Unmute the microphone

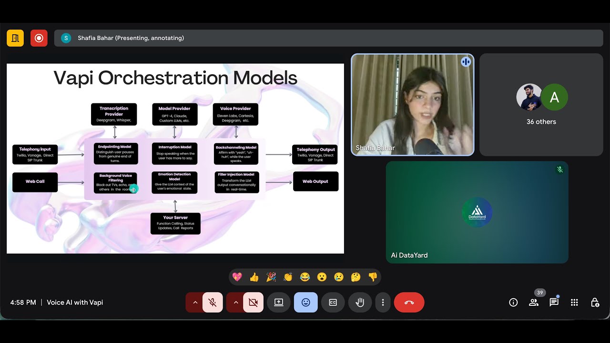coord(213,303)
